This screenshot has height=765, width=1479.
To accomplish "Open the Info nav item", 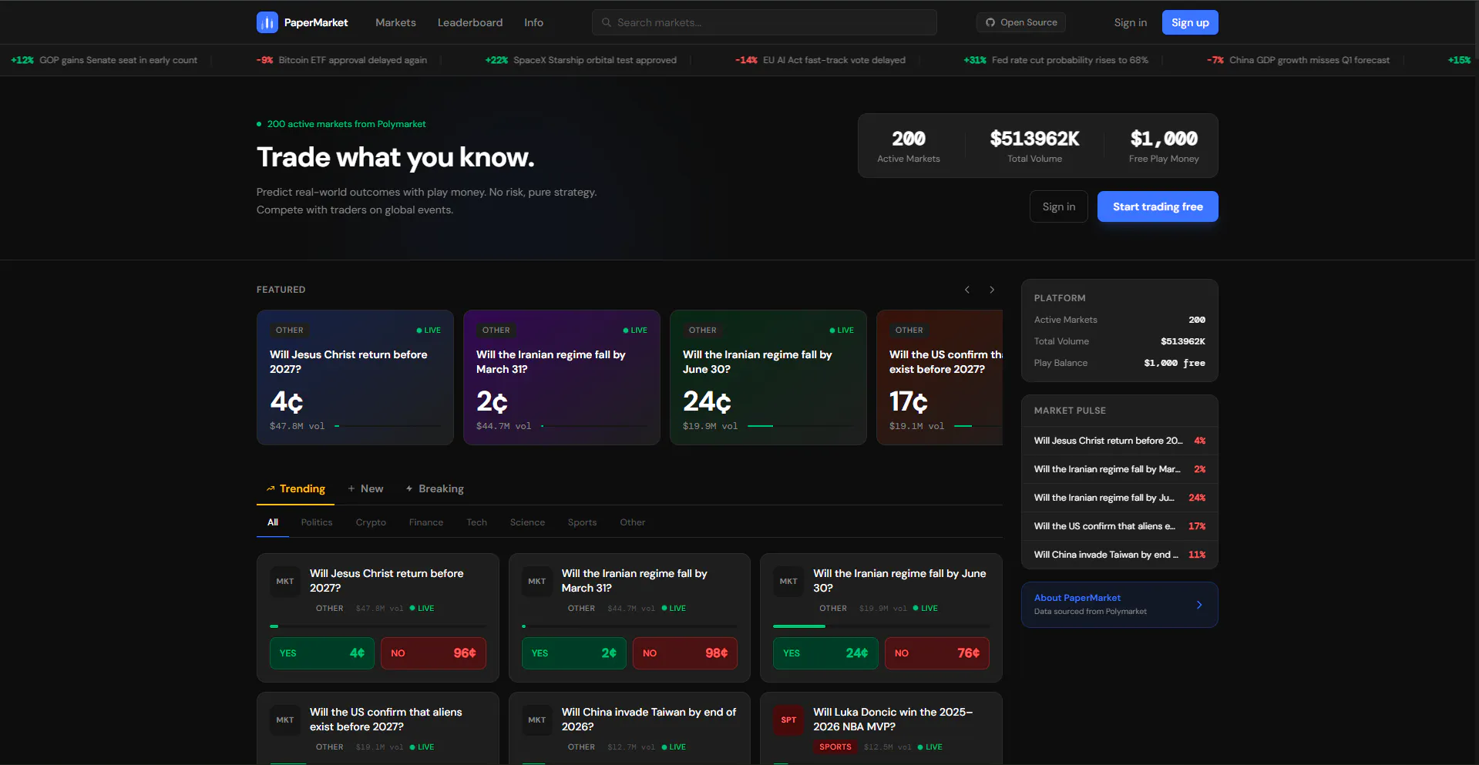I will 533,22.
